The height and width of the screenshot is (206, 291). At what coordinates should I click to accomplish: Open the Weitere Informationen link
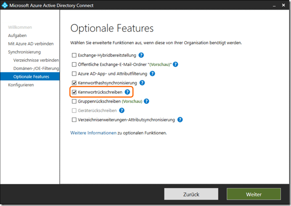point(93,133)
